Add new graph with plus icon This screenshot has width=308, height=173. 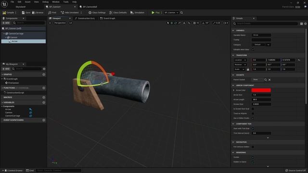(x=44, y=74)
